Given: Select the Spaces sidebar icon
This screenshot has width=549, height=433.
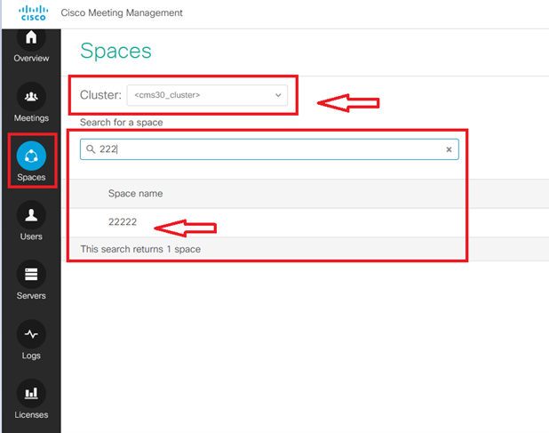Looking at the screenshot, I should [31, 156].
